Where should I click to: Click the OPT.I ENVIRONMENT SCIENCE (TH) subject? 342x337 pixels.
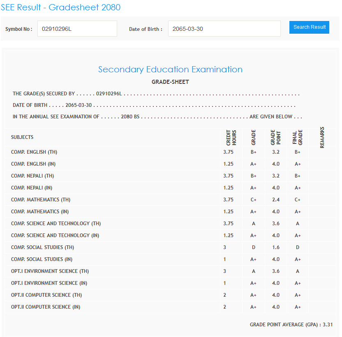[50, 271]
